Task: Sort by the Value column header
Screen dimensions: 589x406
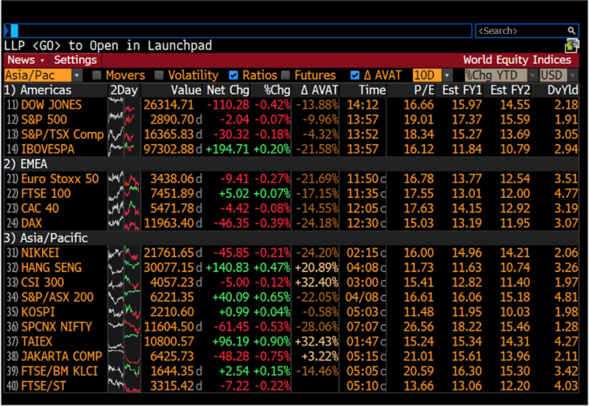Action: coord(186,90)
